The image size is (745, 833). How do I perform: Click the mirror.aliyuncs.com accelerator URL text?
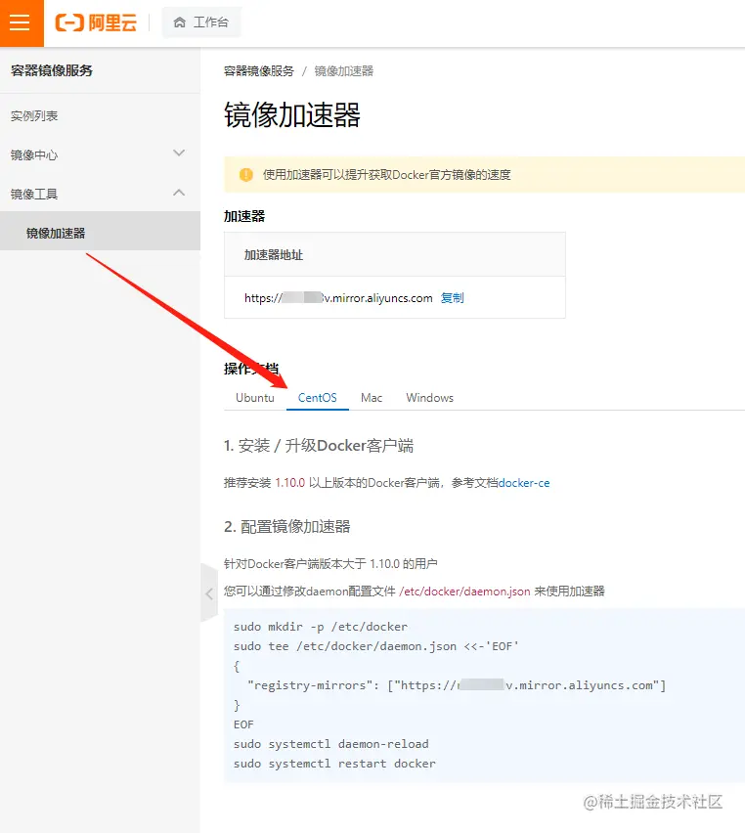point(338,298)
